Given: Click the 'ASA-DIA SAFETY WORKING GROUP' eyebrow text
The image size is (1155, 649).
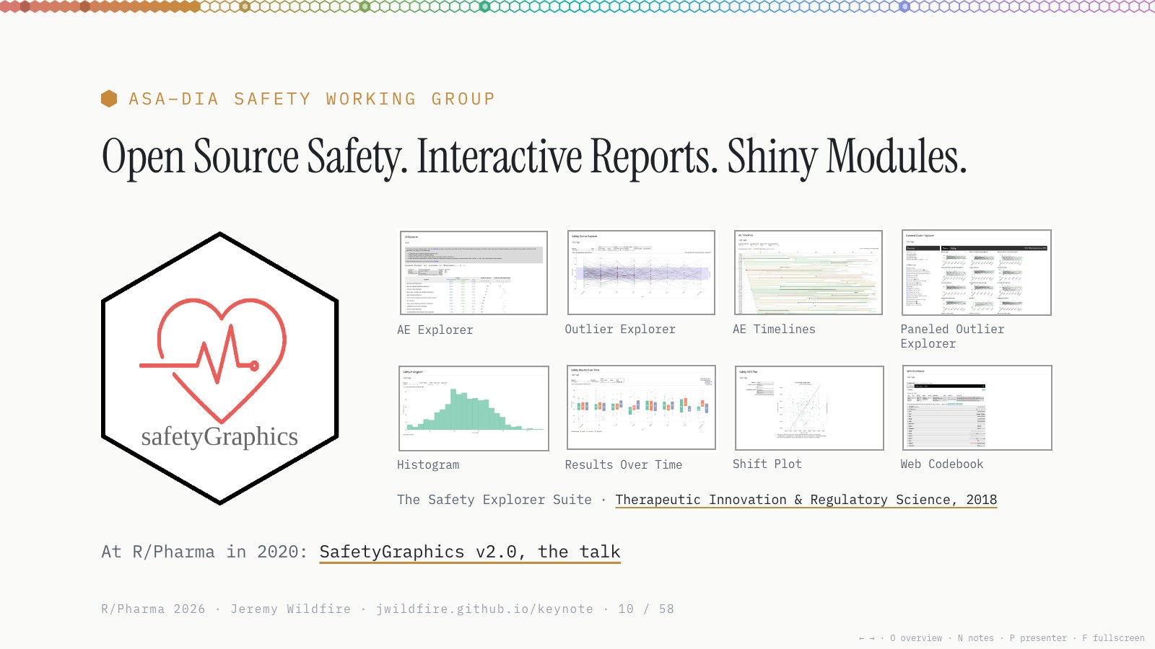Looking at the screenshot, I should (x=312, y=99).
